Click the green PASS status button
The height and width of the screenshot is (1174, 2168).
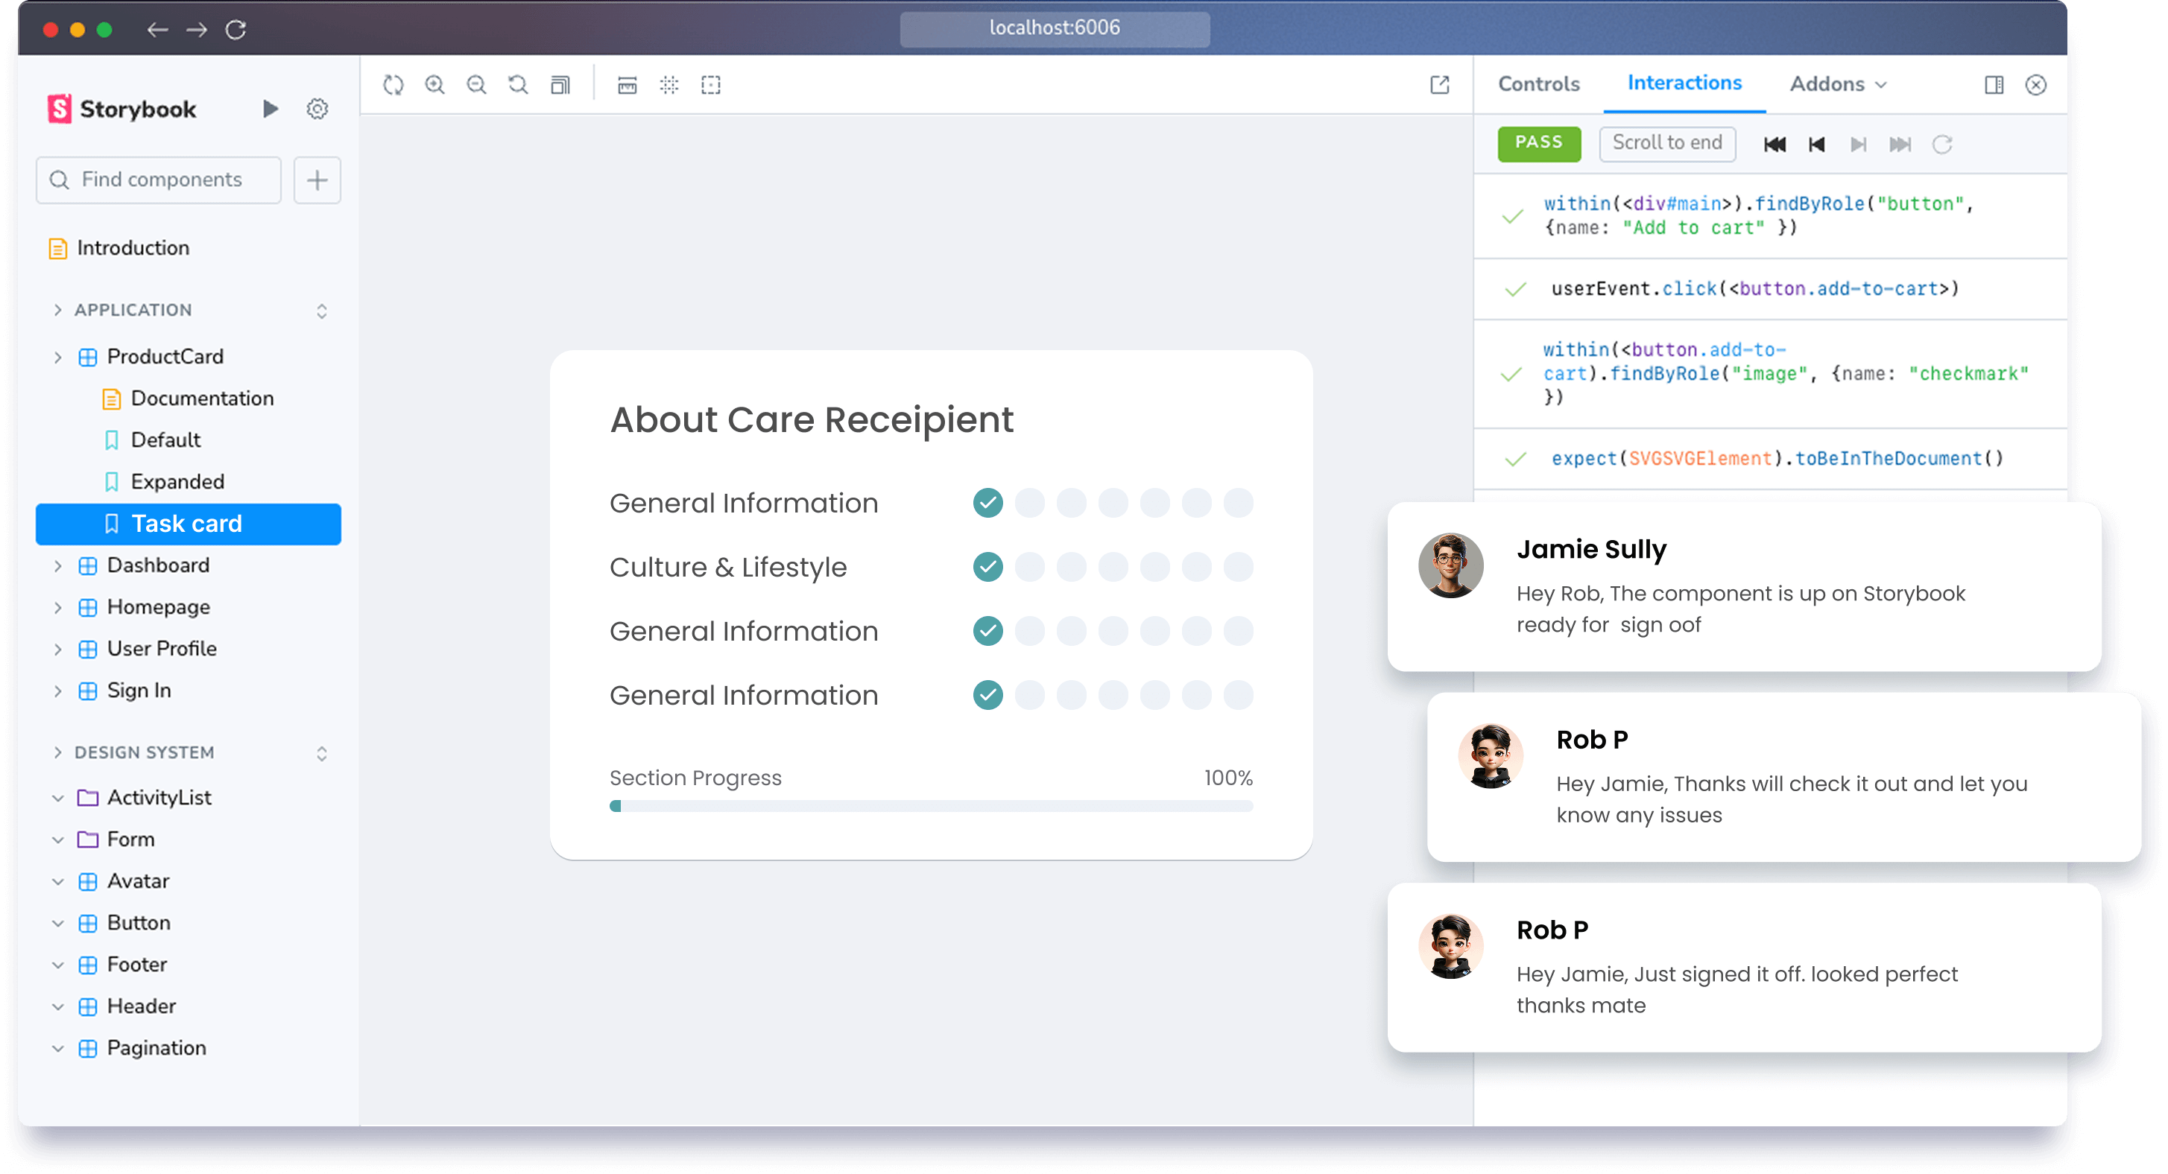pos(1538,143)
